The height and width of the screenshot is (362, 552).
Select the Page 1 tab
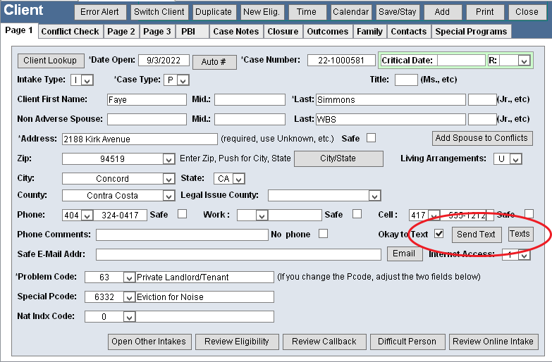point(19,30)
